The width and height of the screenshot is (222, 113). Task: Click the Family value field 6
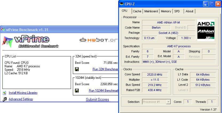point(148,51)
